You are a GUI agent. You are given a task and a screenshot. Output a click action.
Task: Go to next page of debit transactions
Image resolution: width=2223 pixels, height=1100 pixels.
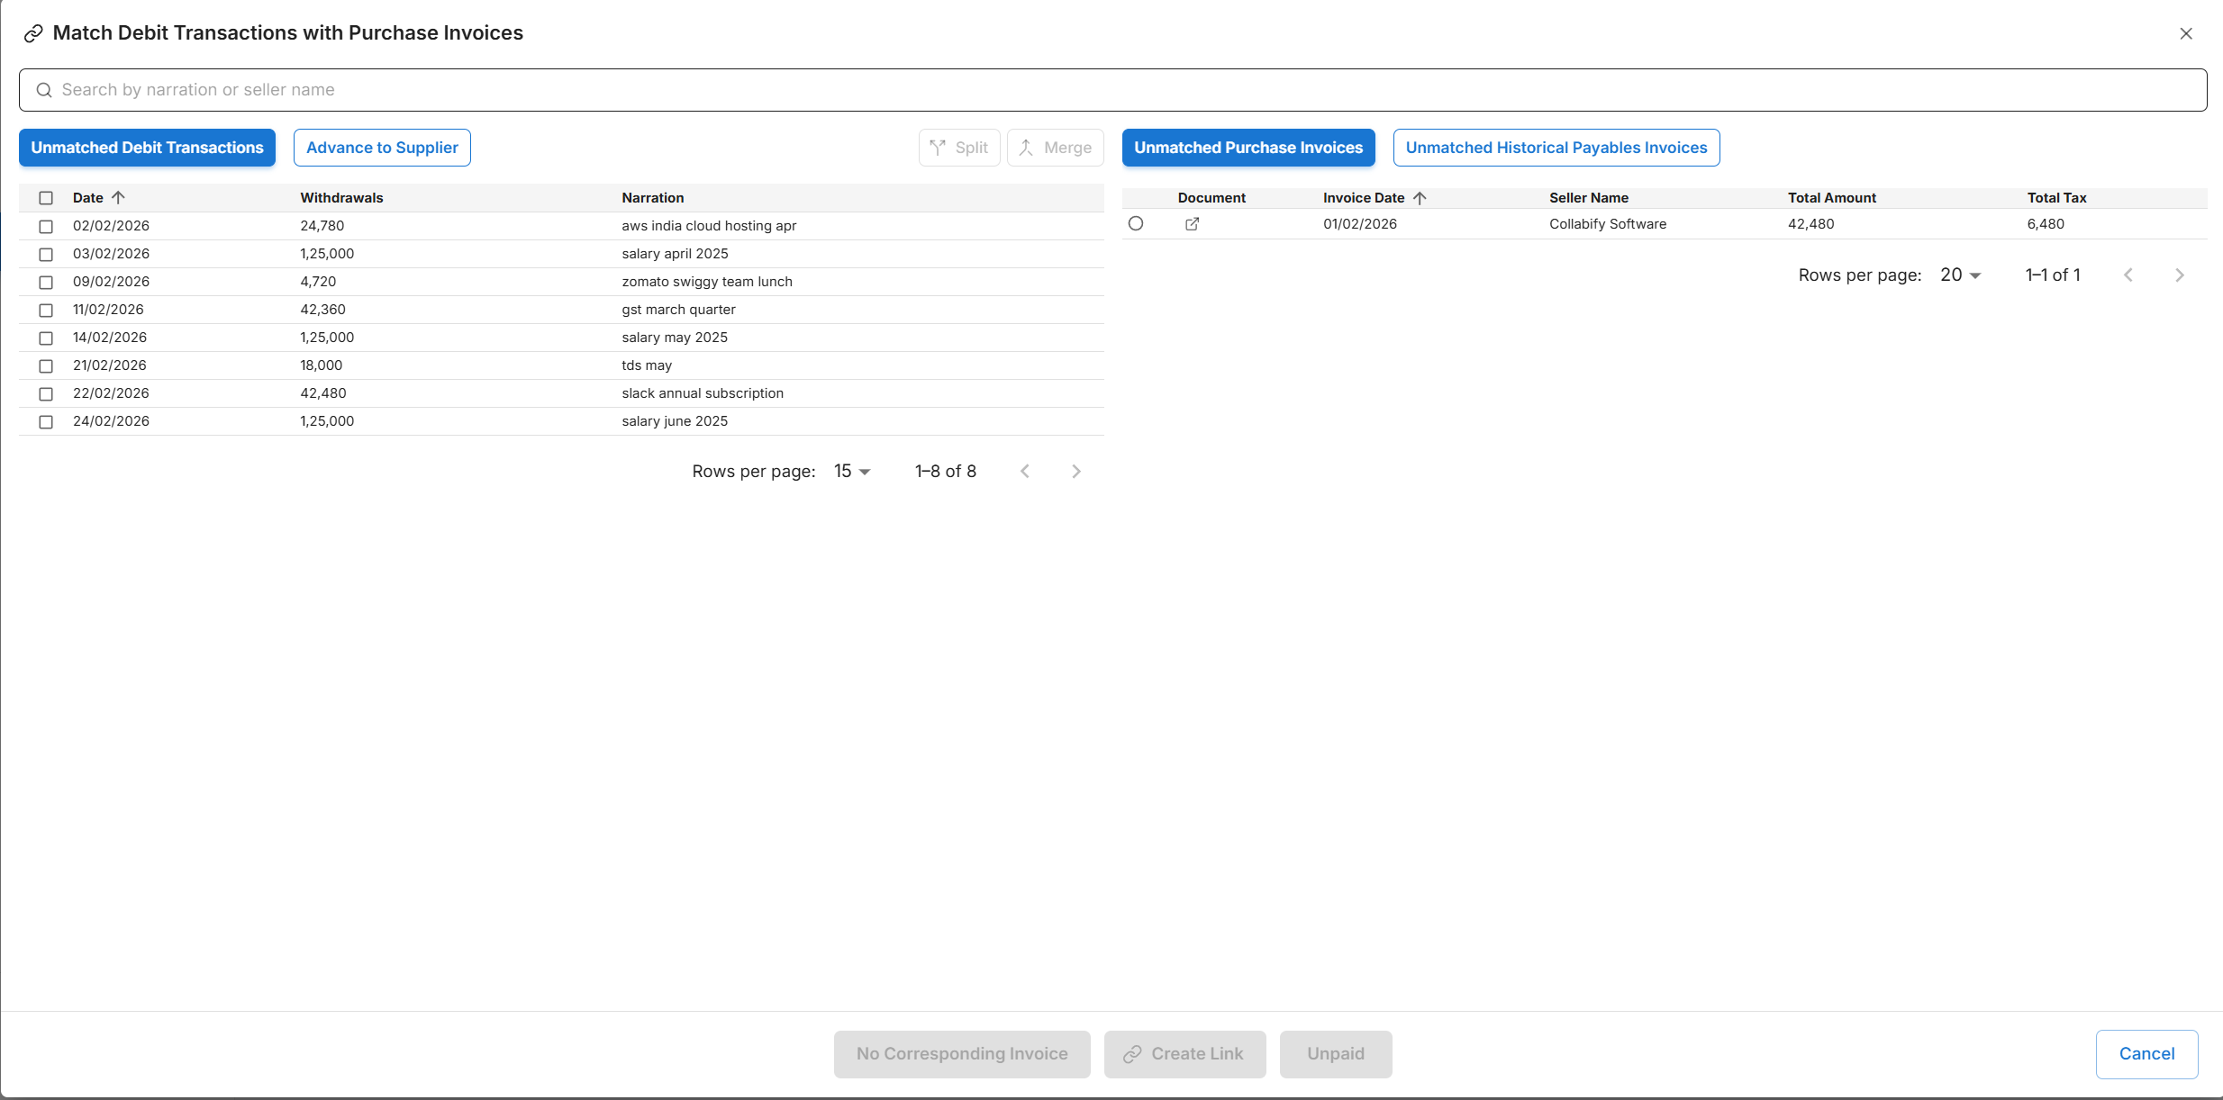[1076, 472]
